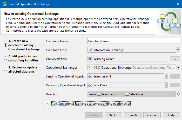Click the Warning Order conveyed item icon

pyautogui.click(x=91, y=59)
